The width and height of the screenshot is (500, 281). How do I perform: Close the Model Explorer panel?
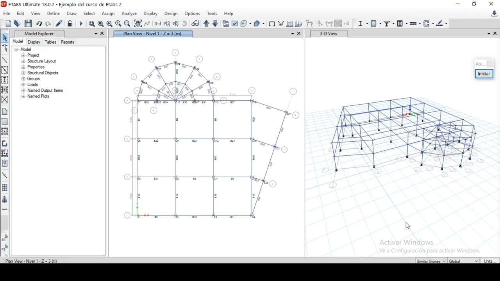(x=102, y=34)
